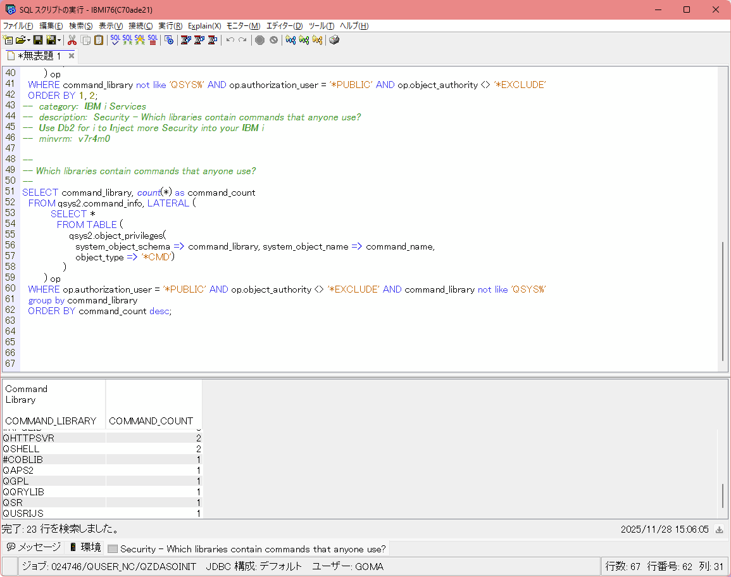This screenshot has height=577, width=731.
Task: Select the Security results tab at bottom
Action: pyautogui.click(x=247, y=549)
